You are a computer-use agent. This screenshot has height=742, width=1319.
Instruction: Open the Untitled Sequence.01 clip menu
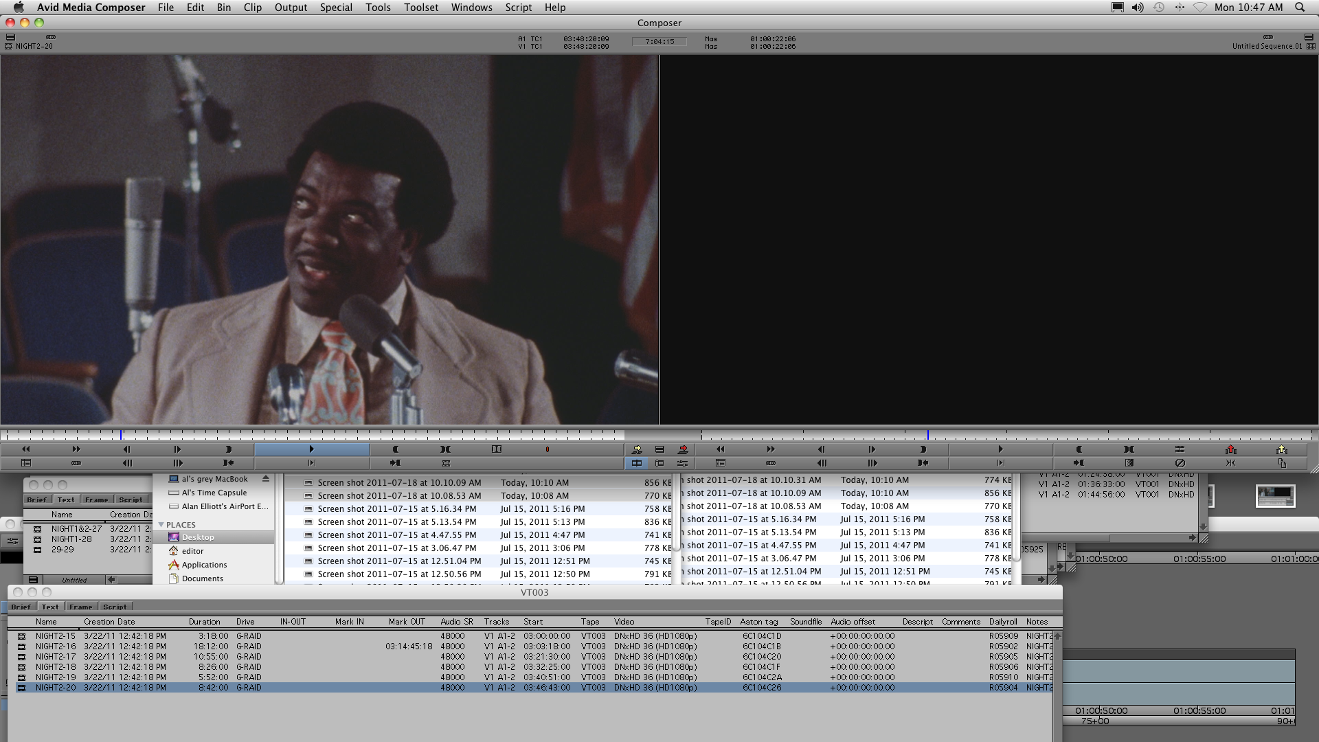1266,46
